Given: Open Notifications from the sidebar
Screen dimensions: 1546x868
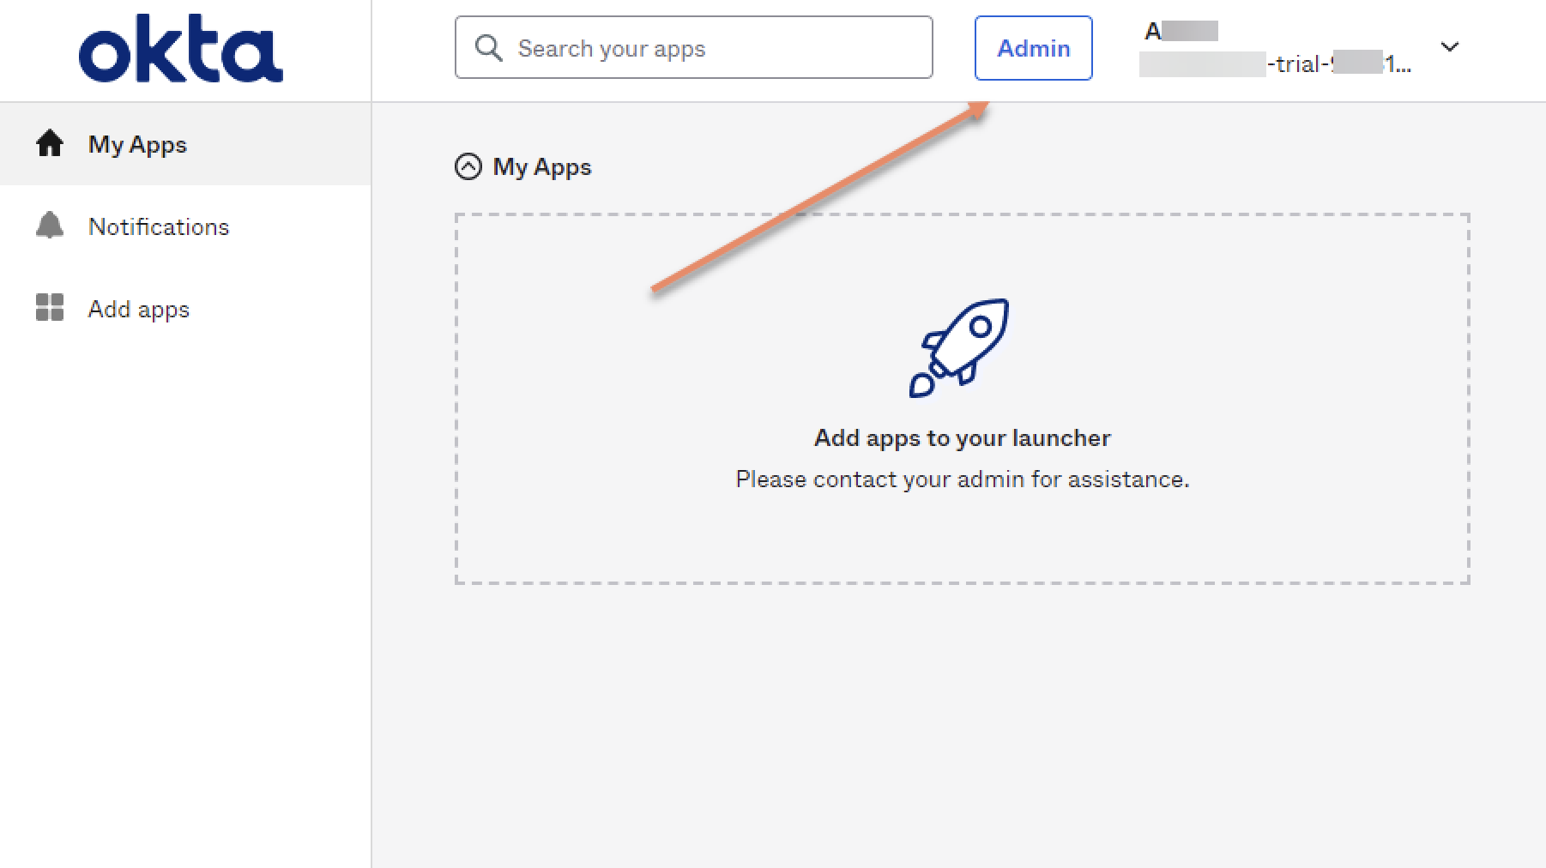Looking at the screenshot, I should pyautogui.click(x=159, y=226).
